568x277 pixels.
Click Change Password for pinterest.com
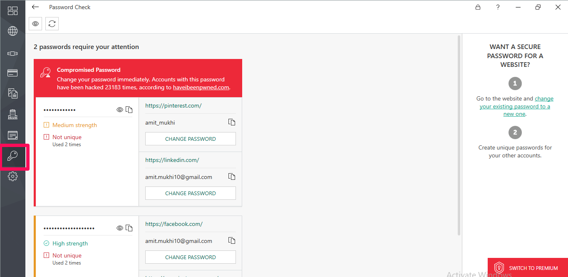click(191, 139)
